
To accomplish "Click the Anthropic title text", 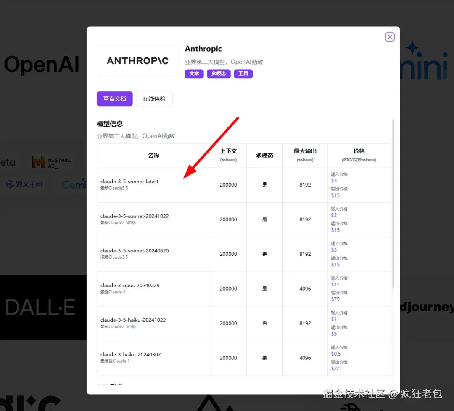I will tap(203, 49).
